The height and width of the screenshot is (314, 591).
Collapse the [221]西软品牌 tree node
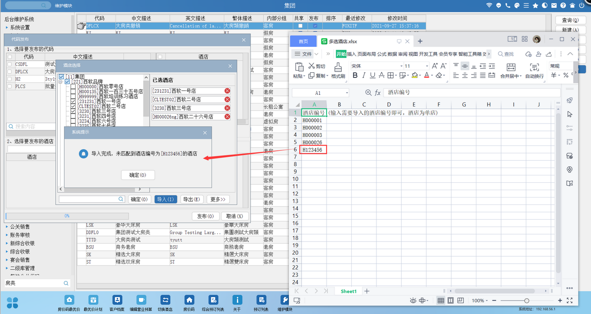click(x=61, y=82)
